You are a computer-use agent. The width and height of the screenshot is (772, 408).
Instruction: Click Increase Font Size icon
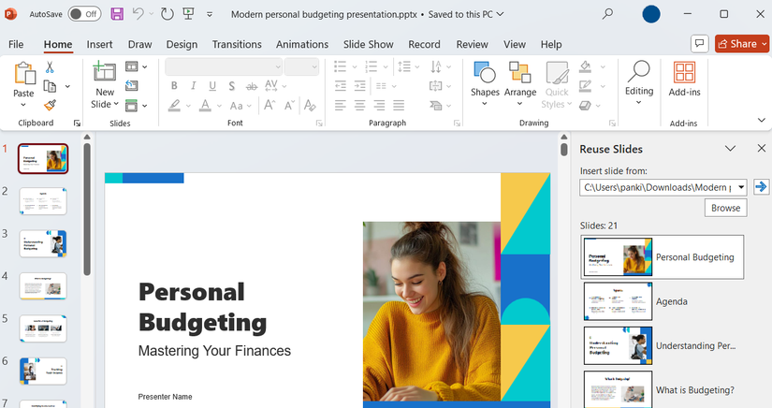(269, 105)
